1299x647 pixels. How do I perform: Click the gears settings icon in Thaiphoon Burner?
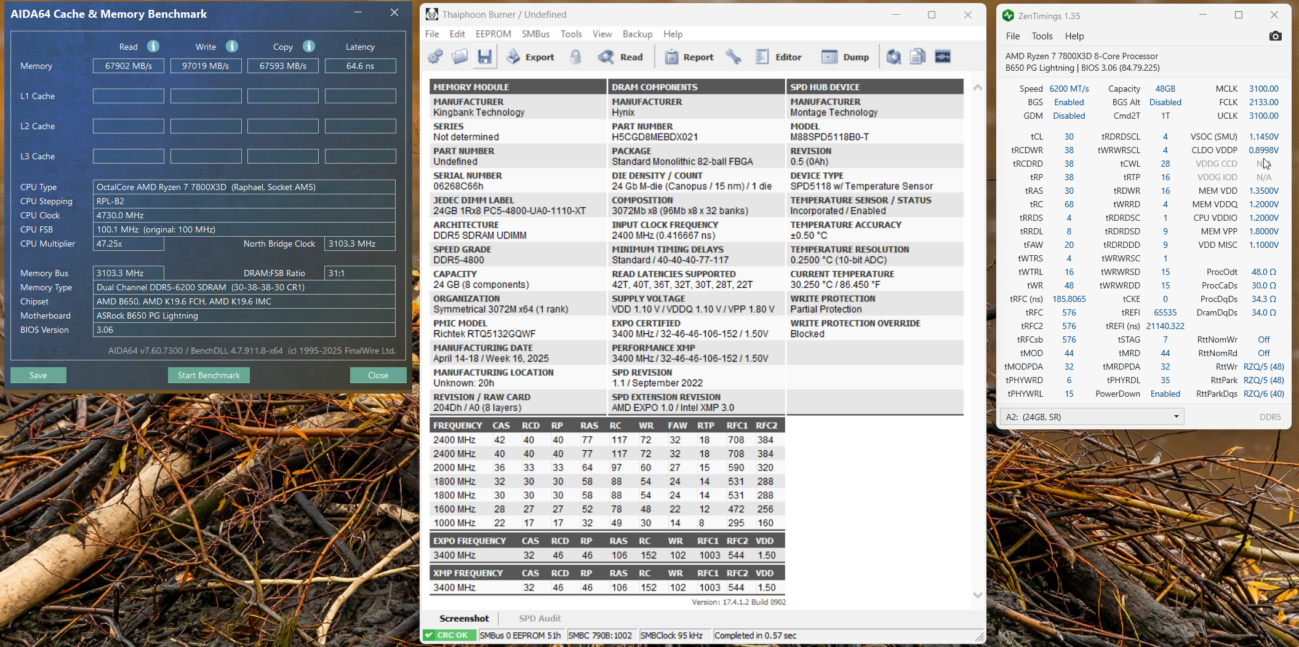436,57
